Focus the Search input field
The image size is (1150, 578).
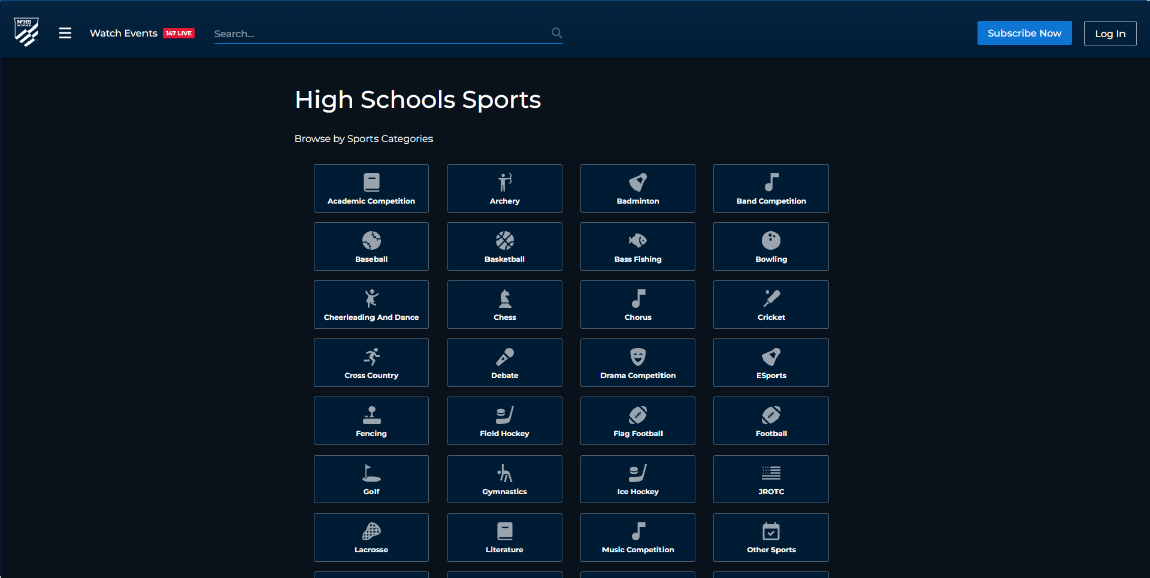coord(380,34)
